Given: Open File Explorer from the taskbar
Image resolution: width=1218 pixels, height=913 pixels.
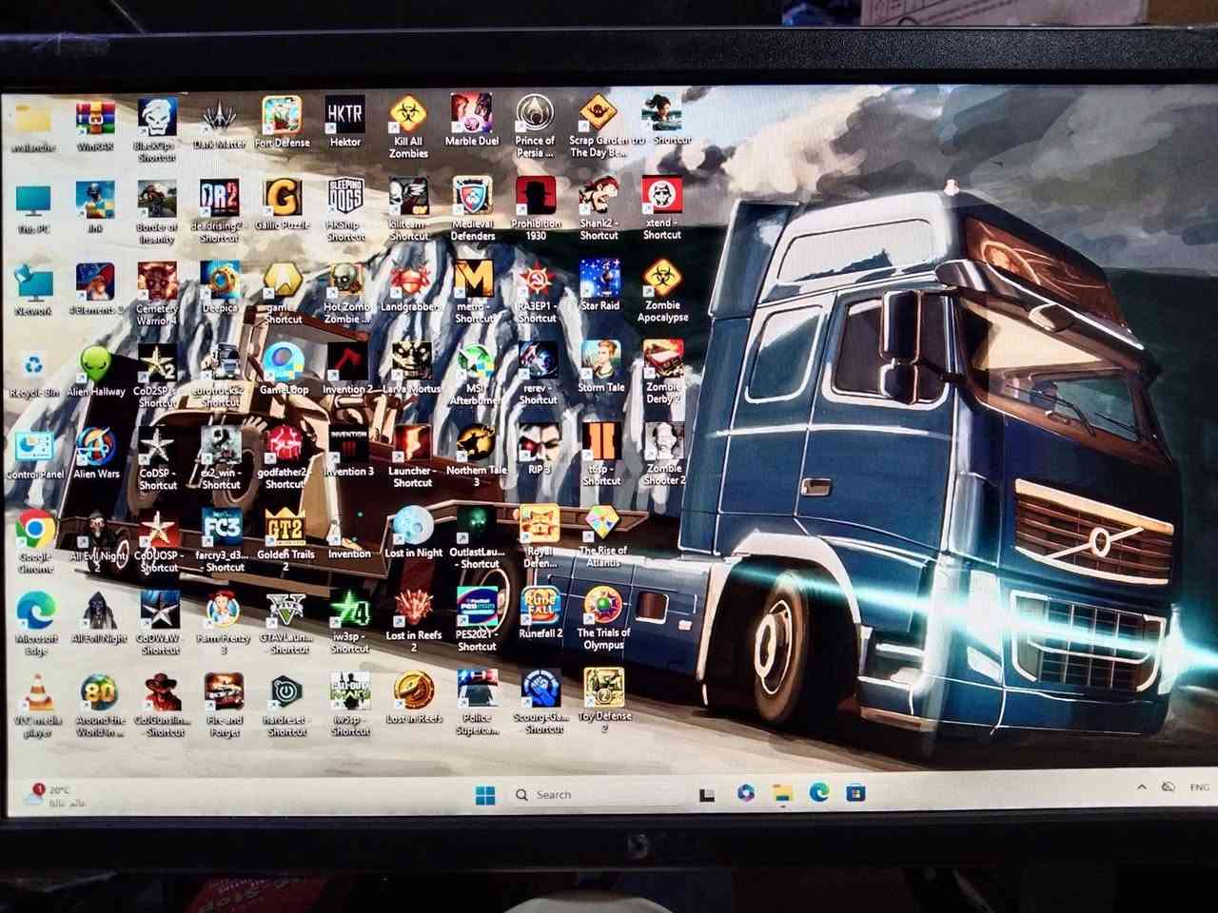Looking at the screenshot, I should click(782, 793).
